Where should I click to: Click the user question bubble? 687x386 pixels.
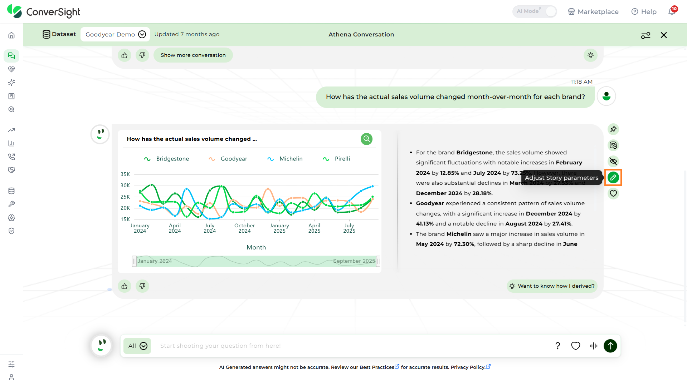[455, 97]
